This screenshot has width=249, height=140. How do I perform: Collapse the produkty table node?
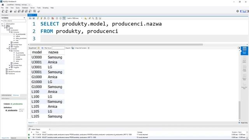click(x=7, y=49)
